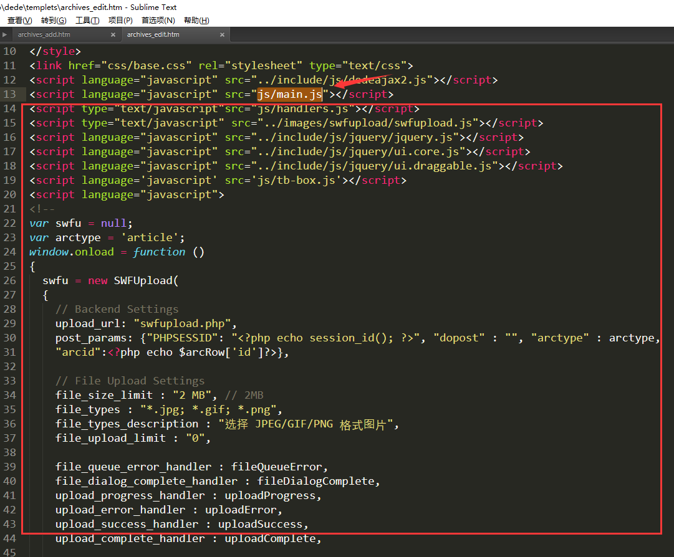Image resolution: width=674 pixels, height=557 pixels.
Task: Open the 项目(P) menu
Action: point(120,21)
